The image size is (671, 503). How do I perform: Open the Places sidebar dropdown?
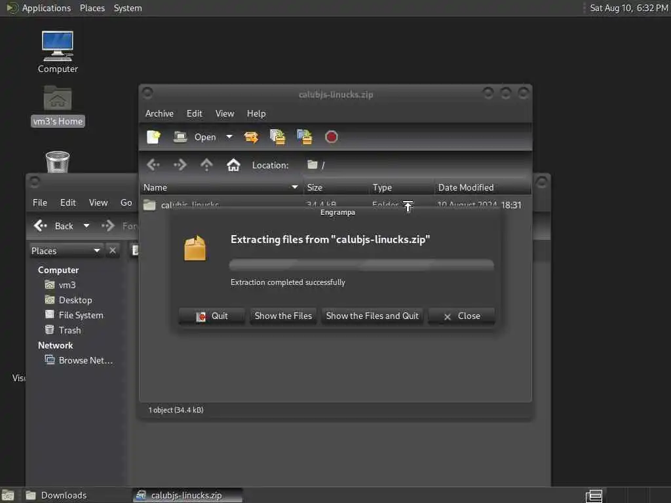click(66, 251)
